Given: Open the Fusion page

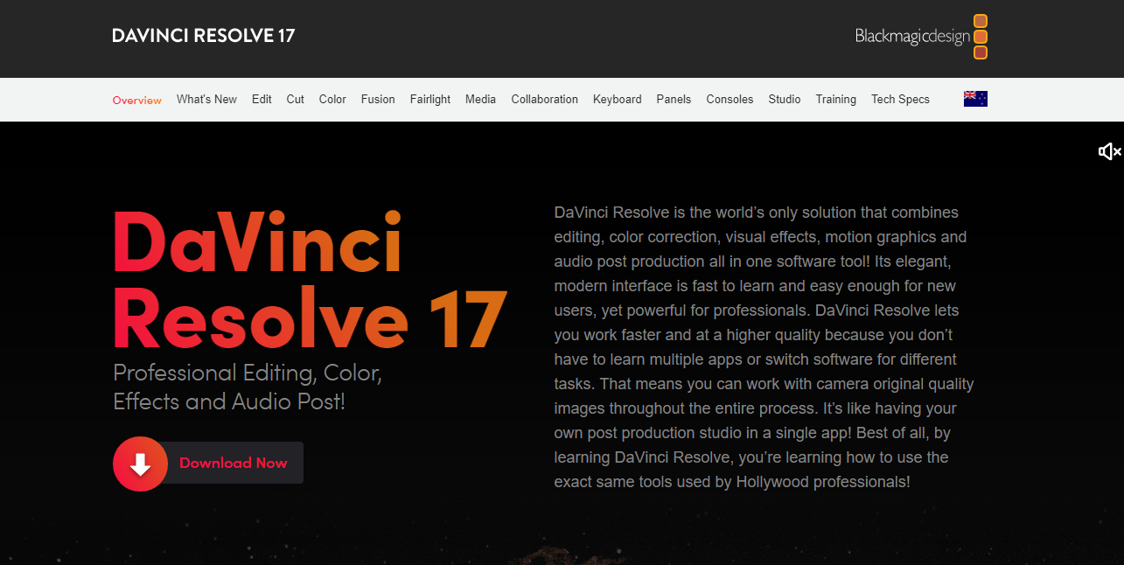Looking at the screenshot, I should tap(378, 100).
